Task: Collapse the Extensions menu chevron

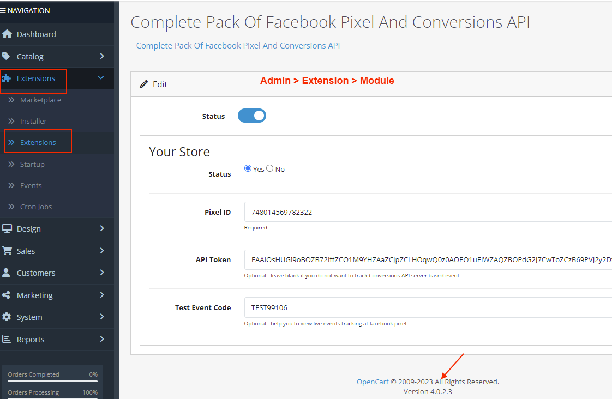Action: pos(101,77)
